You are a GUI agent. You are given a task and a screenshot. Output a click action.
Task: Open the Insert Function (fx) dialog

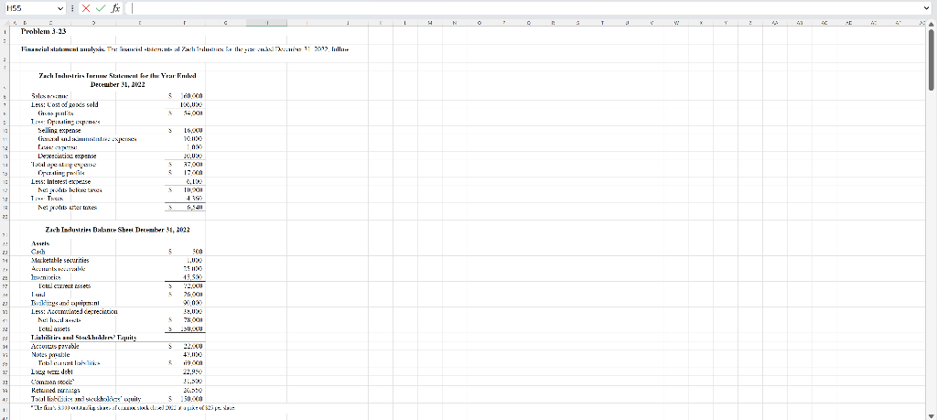coord(116,8)
